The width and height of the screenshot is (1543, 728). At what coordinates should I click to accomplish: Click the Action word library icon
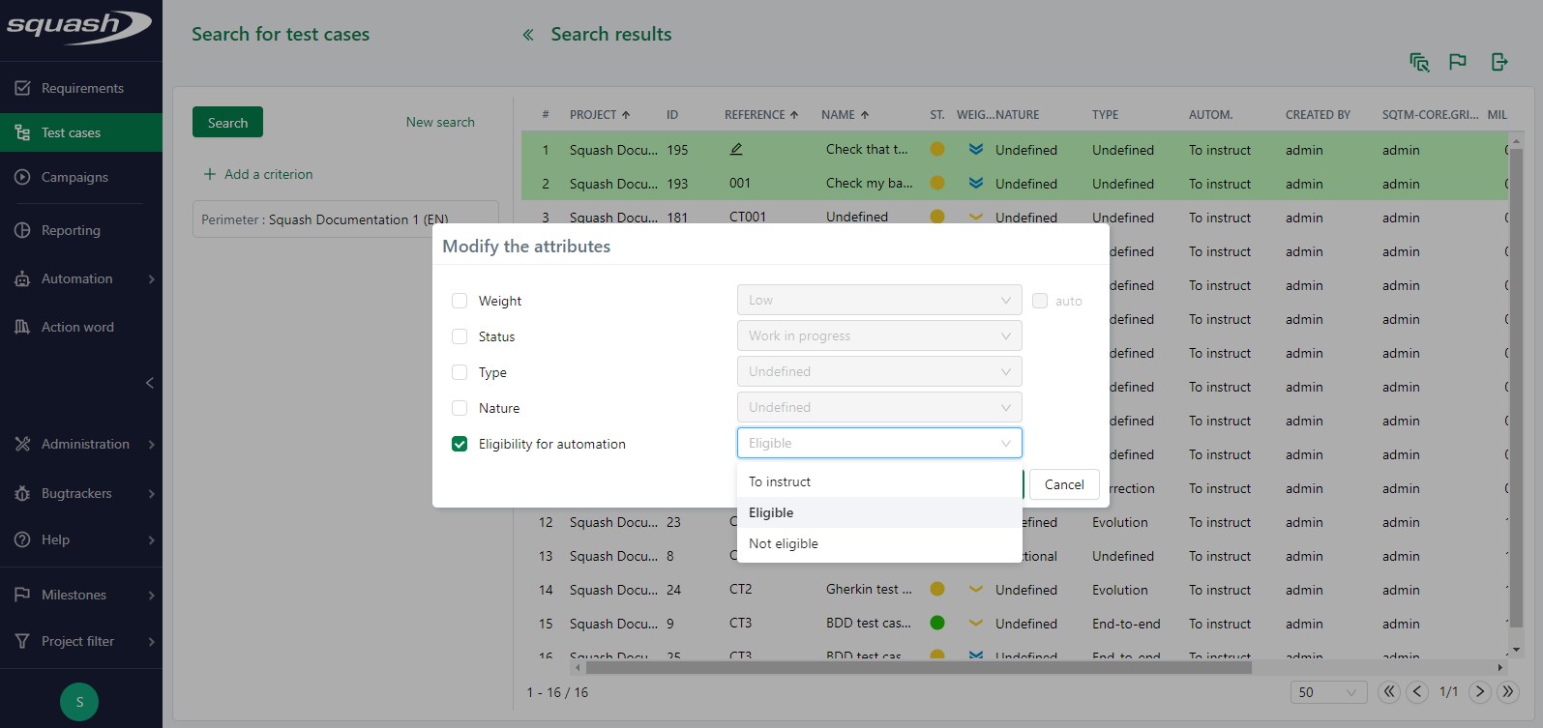click(22, 327)
